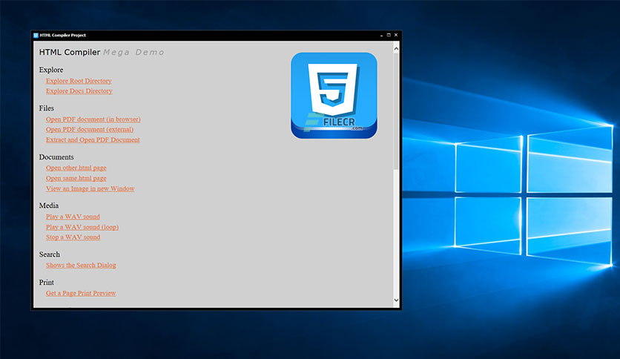Click the Explore section heading
This screenshot has height=359, width=620.
[51, 70]
